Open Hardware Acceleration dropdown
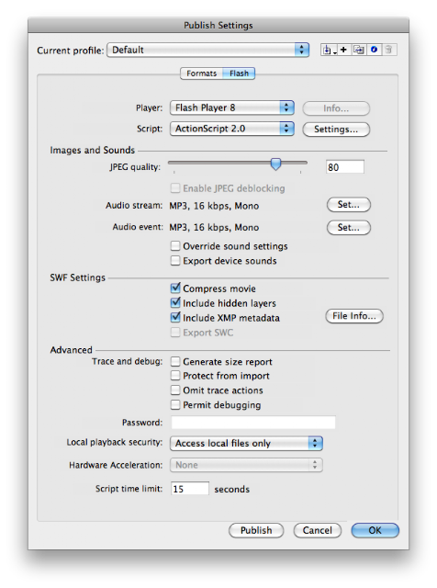 click(x=246, y=465)
